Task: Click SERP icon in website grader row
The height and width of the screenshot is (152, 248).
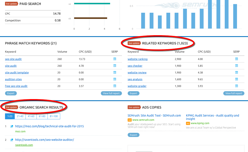Action: click(x=236, y=86)
